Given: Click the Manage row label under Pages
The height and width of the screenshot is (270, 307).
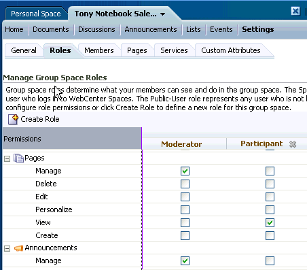Looking at the screenshot, I should click(x=48, y=171).
